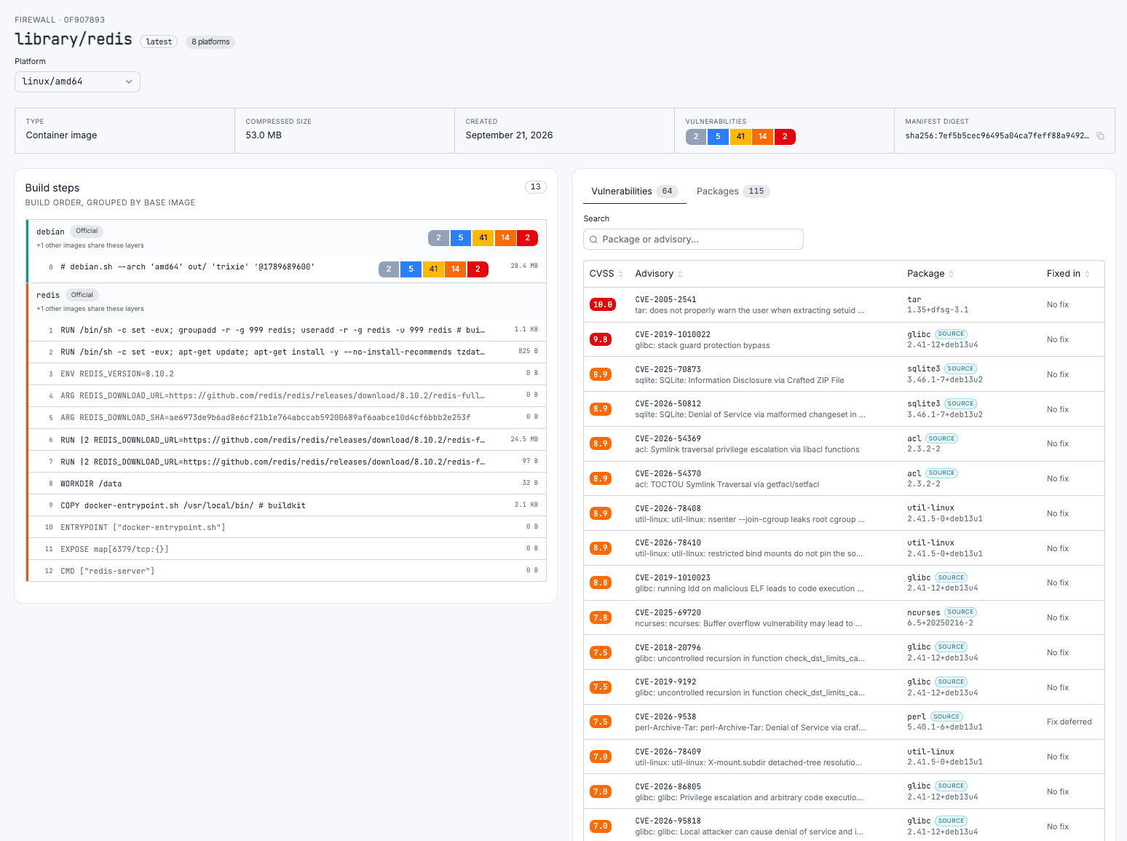Open advisory CVE-2026-86805
The width and height of the screenshot is (1127, 841).
coord(668,786)
